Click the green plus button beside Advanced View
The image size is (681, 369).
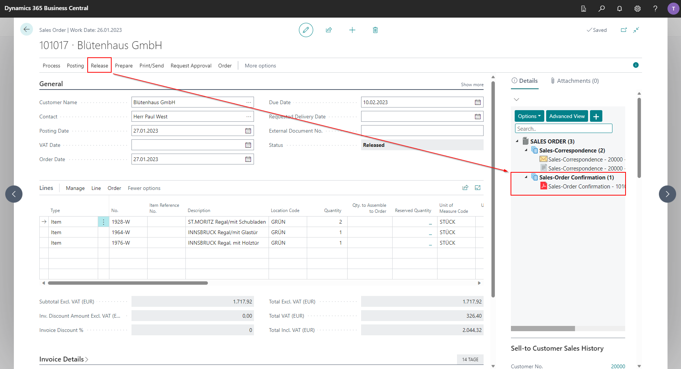(x=596, y=116)
